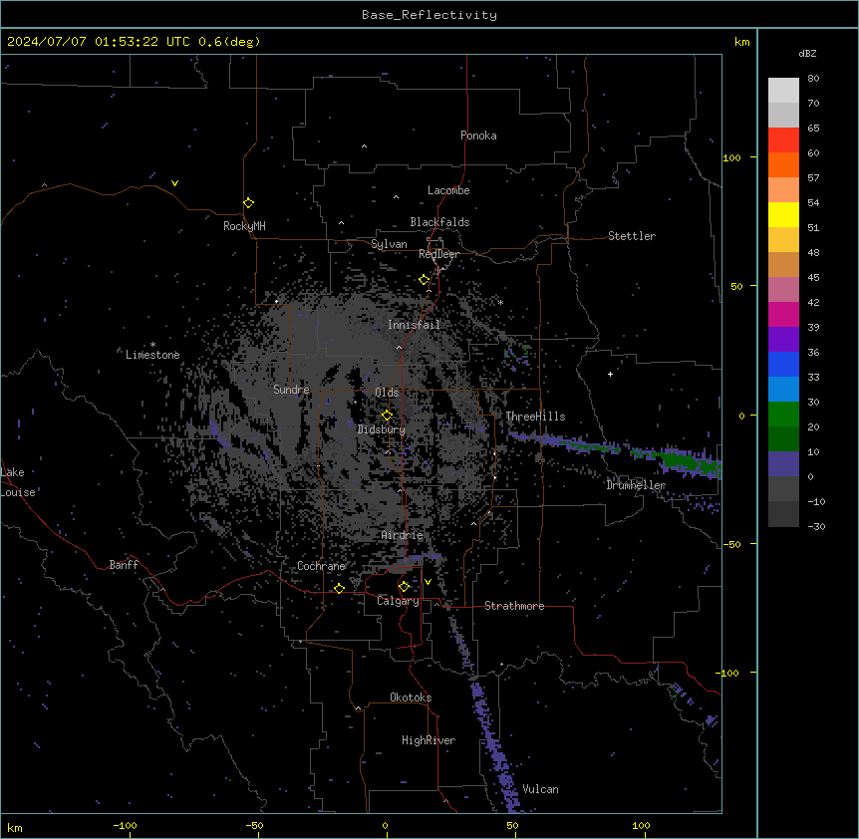Image resolution: width=859 pixels, height=839 pixels.
Task: Click the yellow diamond marker above RockyMH
Action: (249, 202)
